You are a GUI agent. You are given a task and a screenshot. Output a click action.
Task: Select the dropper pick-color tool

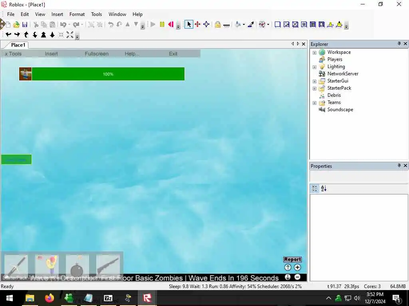tap(251, 24)
